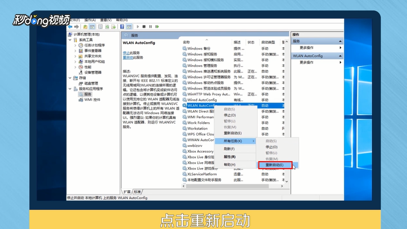Expand the 事件查看器 node
Viewport: 407px width, 229px height.
75,51
